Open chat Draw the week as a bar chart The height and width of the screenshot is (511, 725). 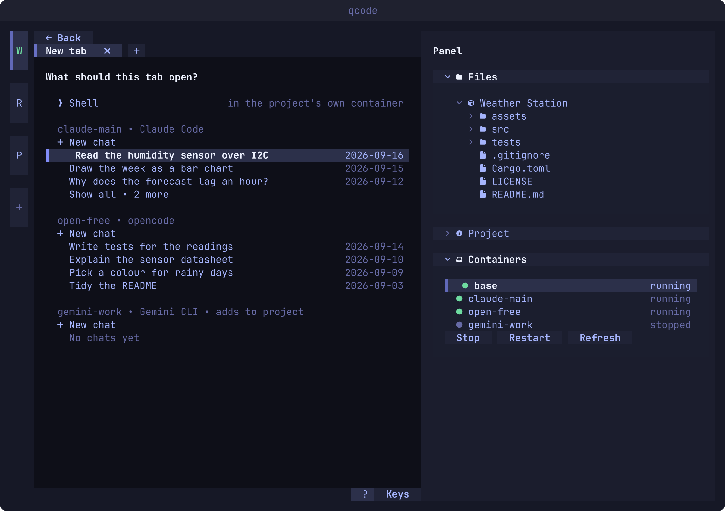tap(228, 168)
